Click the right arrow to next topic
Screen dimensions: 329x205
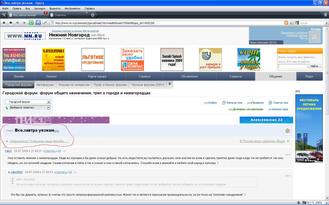[288, 141]
